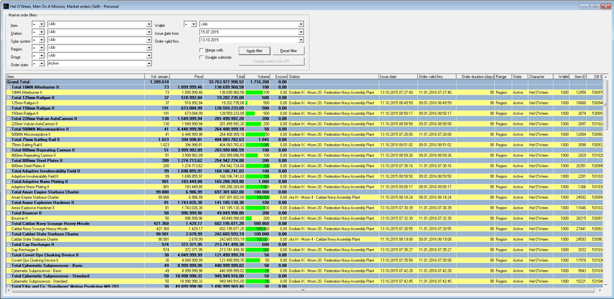
Task: Sort by the Issue date column header
Action: coord(398,77)
